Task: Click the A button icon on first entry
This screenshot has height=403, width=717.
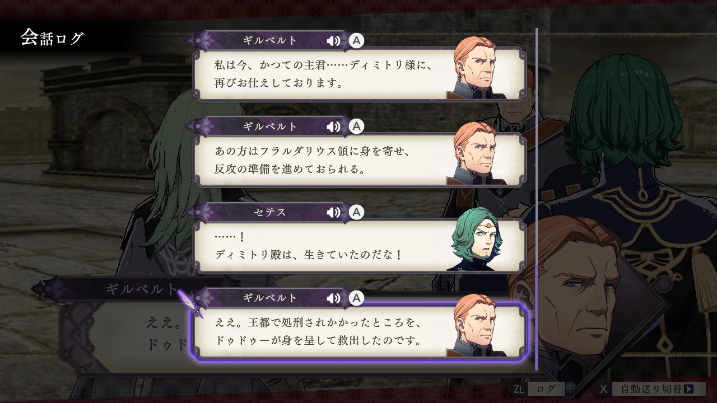Action: pos(356,40)
